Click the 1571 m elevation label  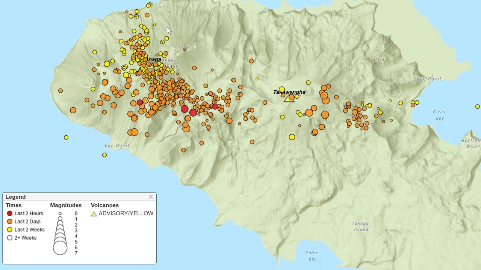[x=183, y=48]
